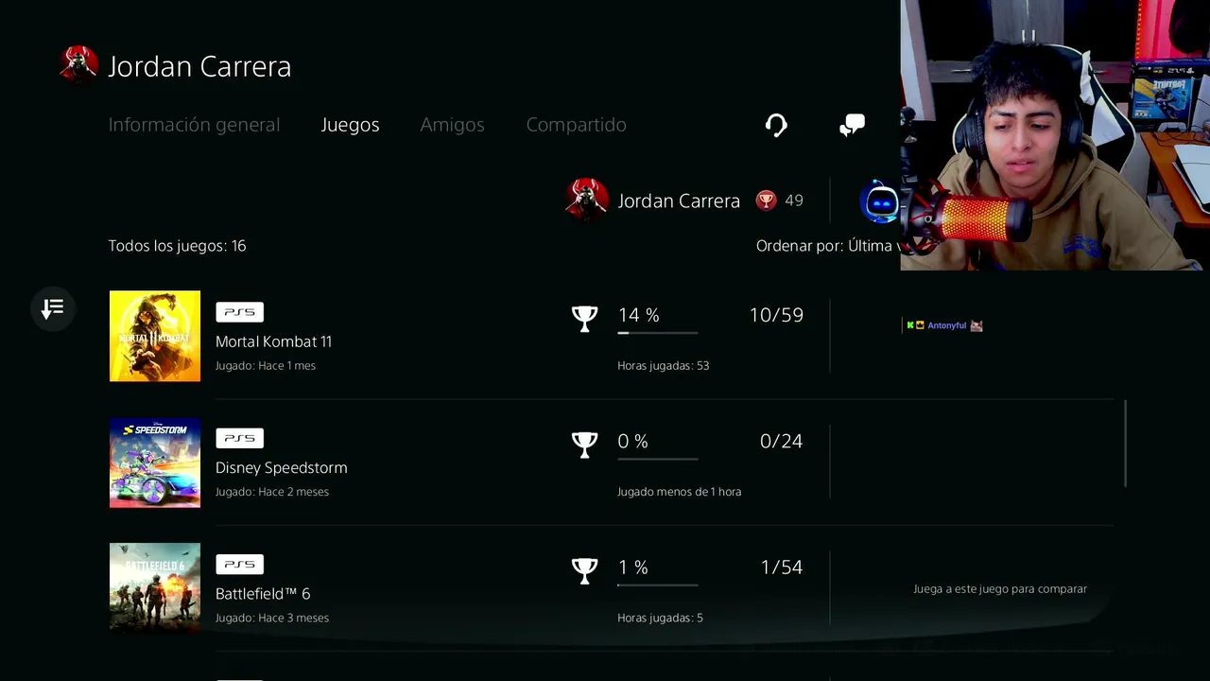Click the PS5 badge for Mortal Kombat 11

click(x=239, y=312)
